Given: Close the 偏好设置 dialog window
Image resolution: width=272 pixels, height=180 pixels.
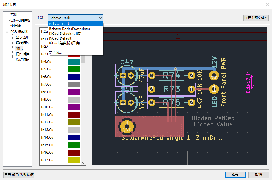Looking at the screenshot, I should click(x=267, y=4).
